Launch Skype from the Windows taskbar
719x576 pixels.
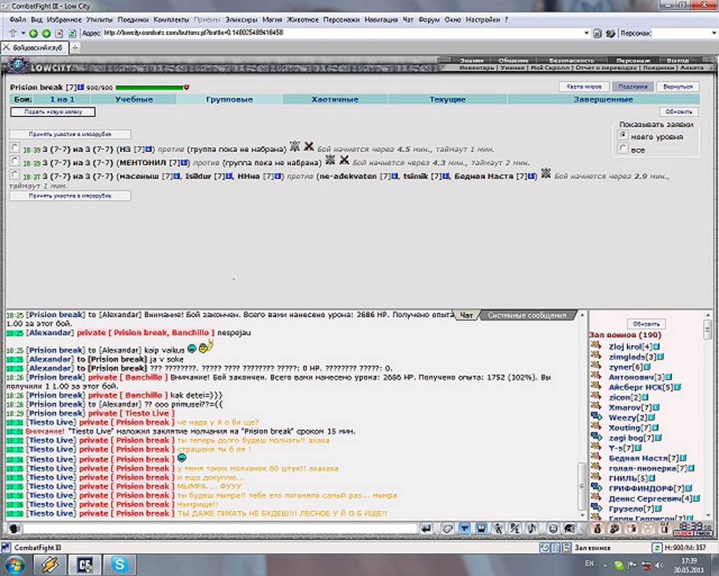[x=119, y=564]
